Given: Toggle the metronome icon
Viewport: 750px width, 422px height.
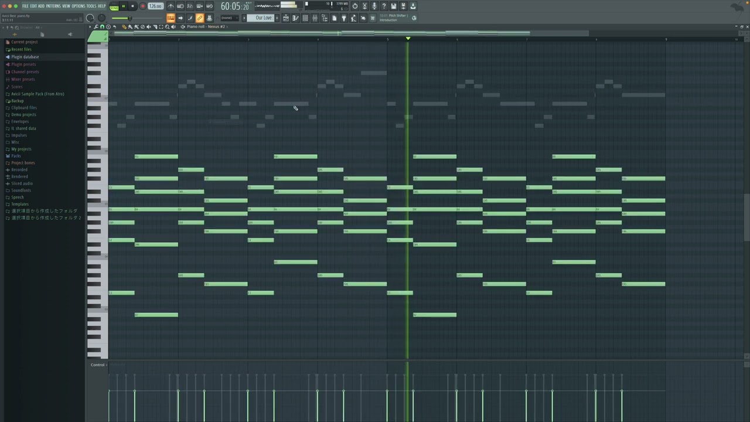Looking at the screenshot, I should pyautogui.click(x=171, y=6).
